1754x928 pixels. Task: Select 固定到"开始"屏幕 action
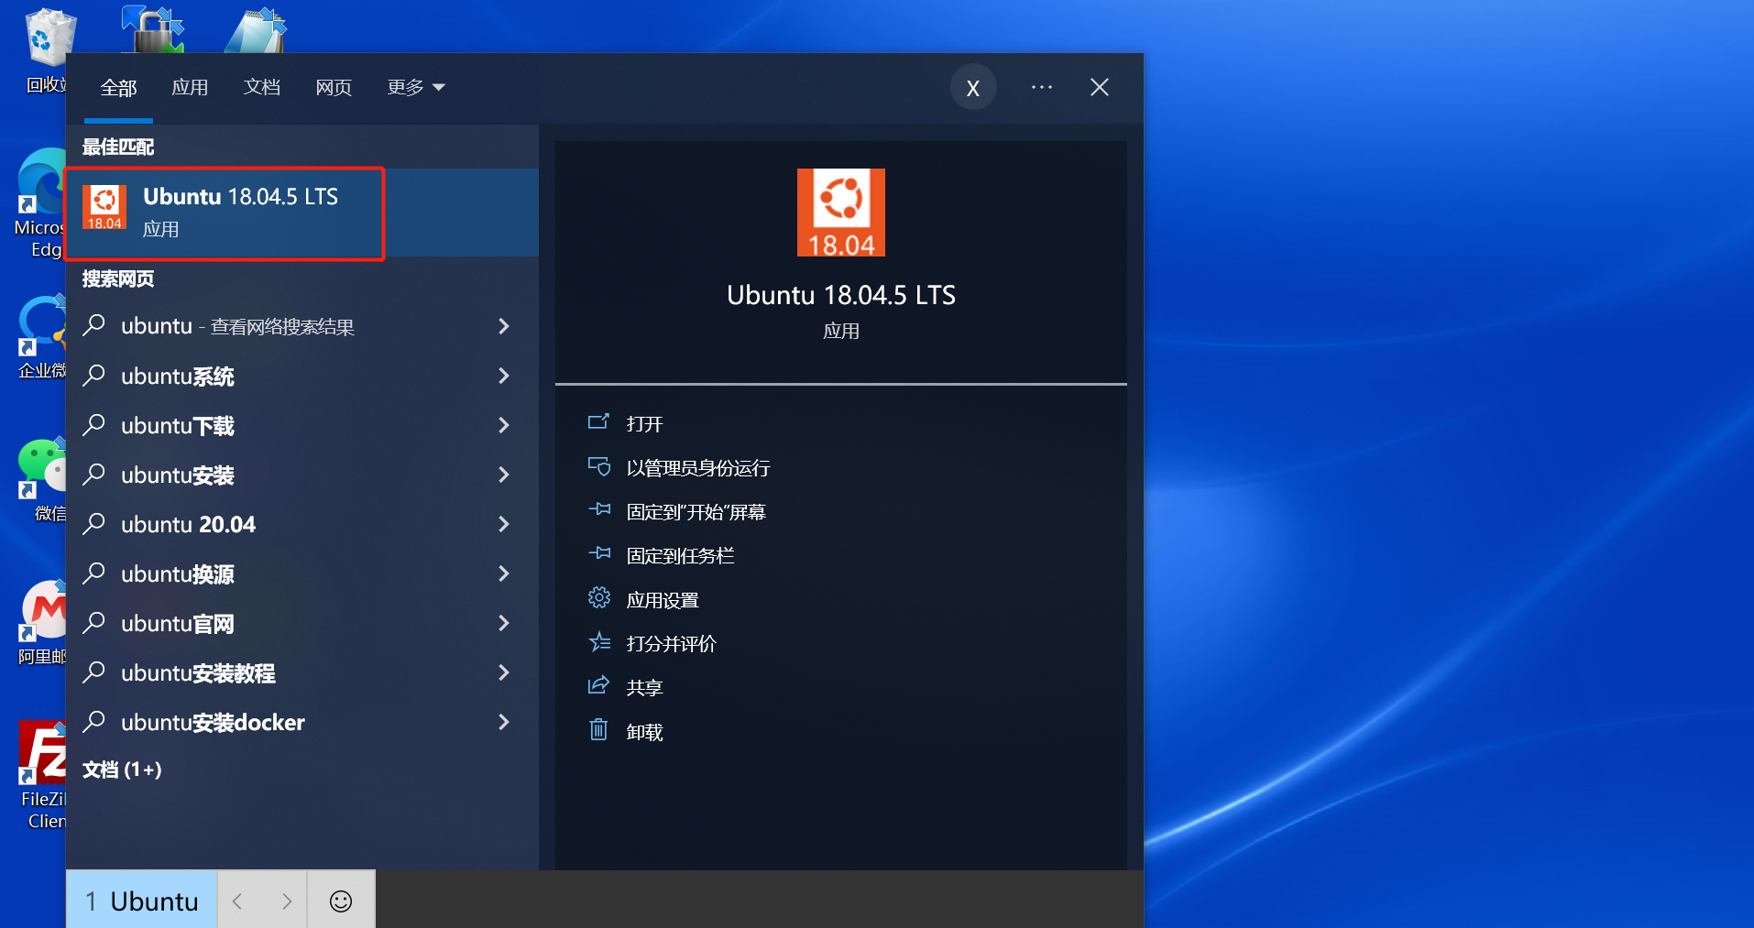(696, 512)
